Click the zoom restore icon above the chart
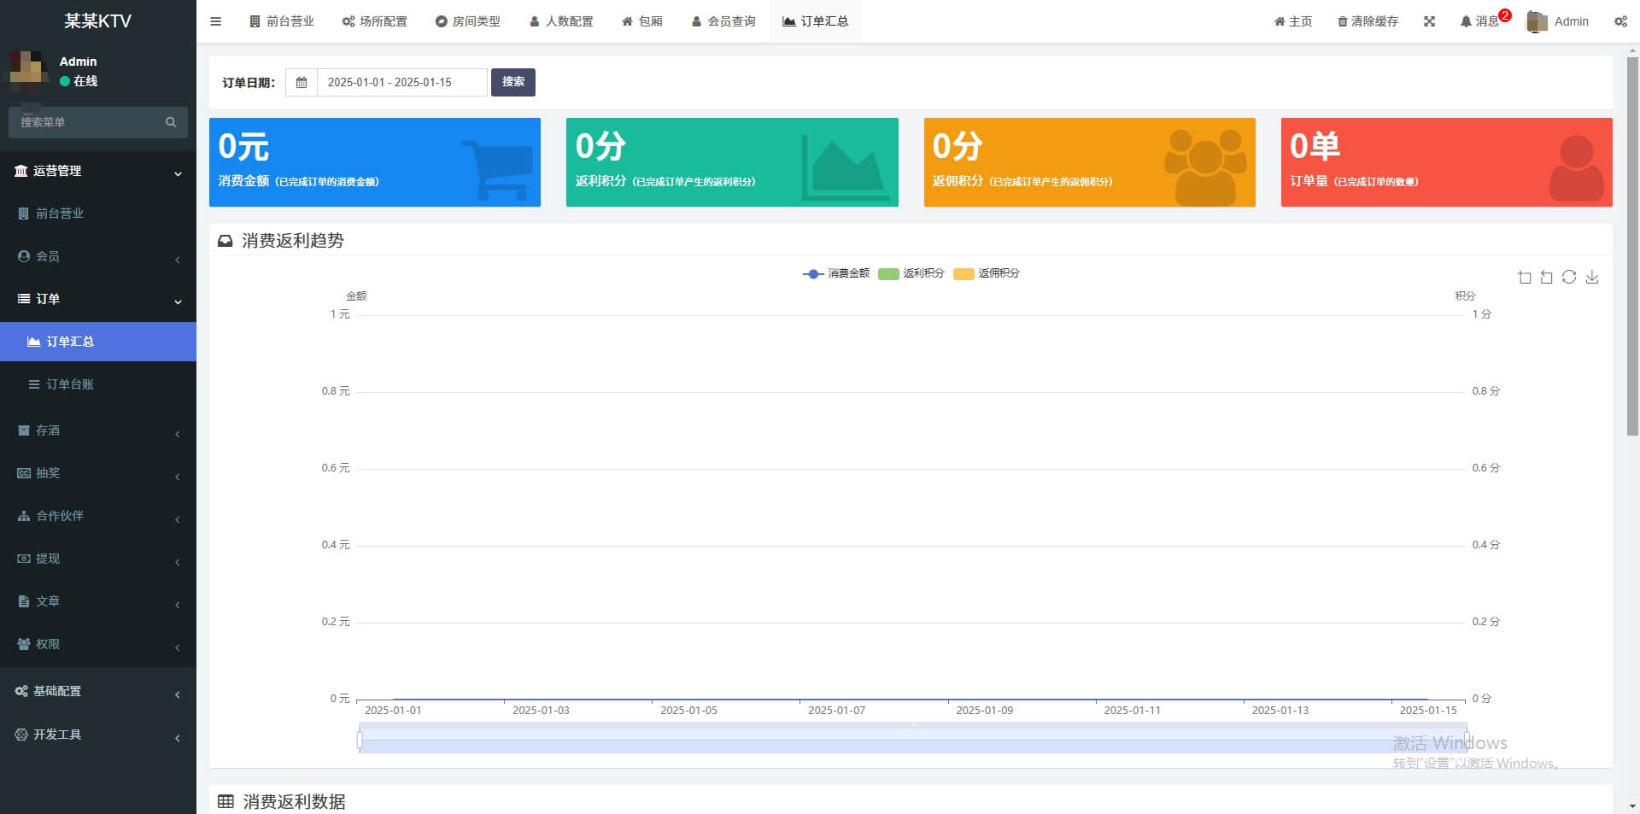The width and height of the screenshot is (1640, 814). click(1547, 277)
